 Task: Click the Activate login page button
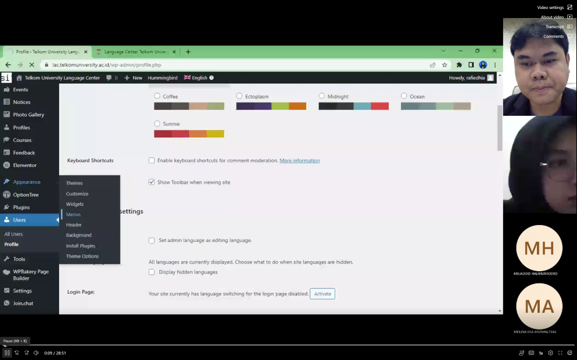322,294
